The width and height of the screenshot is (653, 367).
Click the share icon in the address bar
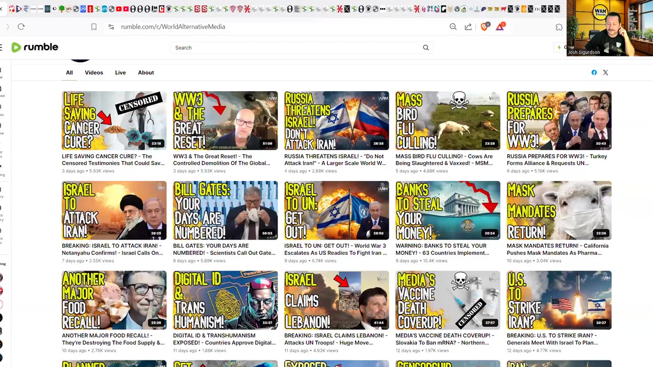(x=468, y=27)
